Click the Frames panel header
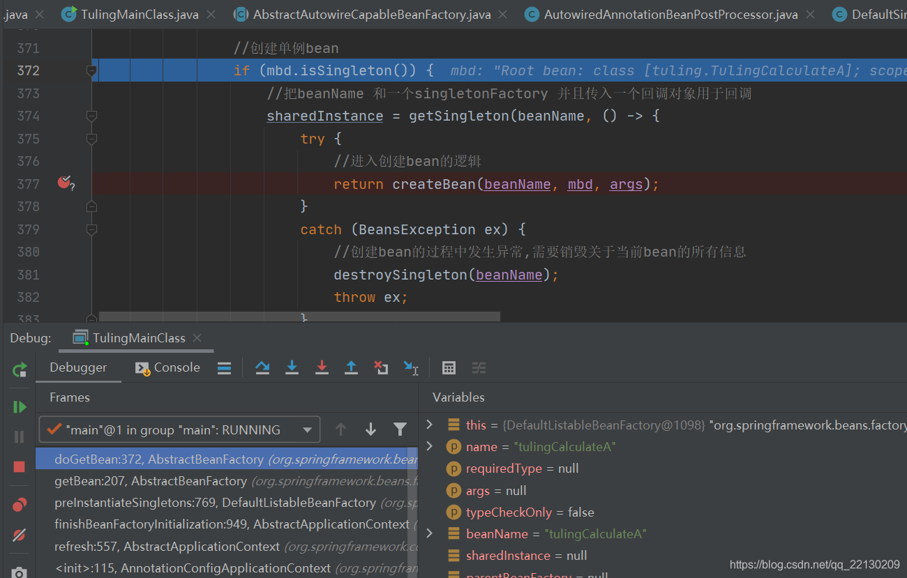The width and height of the screenshot is (907, 578). coord(70,397)
